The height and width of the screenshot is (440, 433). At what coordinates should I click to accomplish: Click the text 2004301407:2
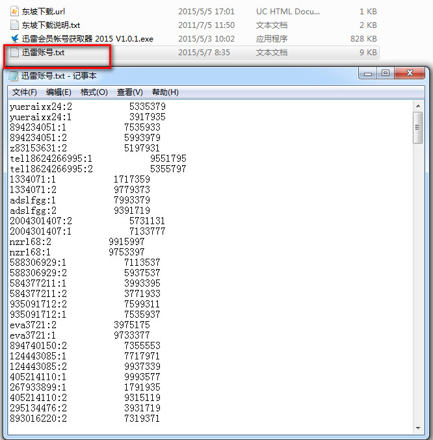(x=41, y=221)
